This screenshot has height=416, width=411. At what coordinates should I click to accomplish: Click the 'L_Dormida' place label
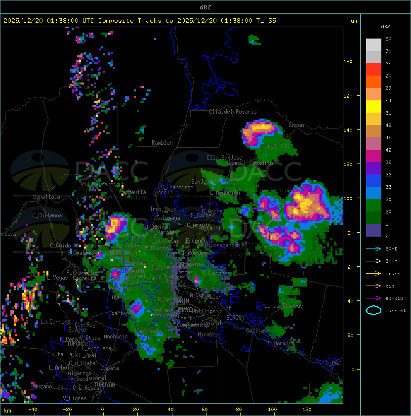pos(281,343)
